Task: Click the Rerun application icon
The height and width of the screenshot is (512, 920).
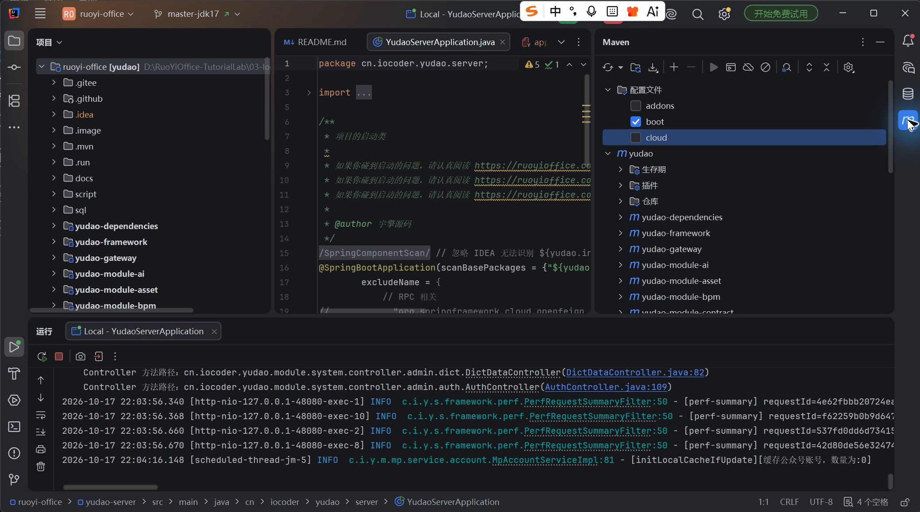Action: (42, 356)
